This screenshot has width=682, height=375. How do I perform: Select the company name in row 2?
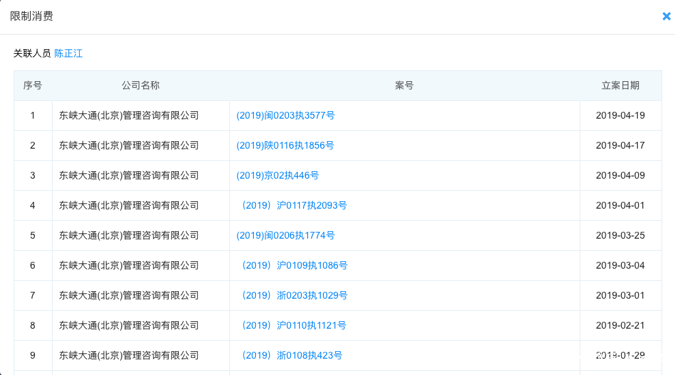click(129, 145)
